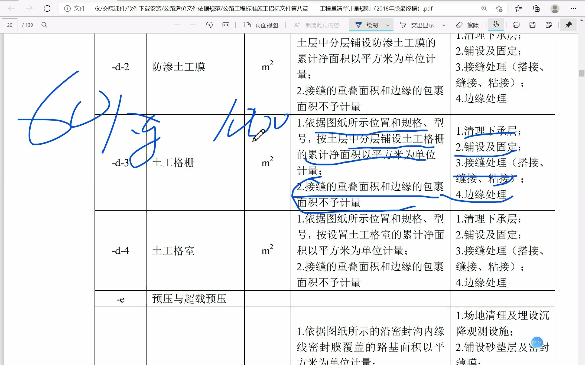585x365 pixels.
Task: Toggle the touch writing hand icon
Action: click(x=496, y=25)
